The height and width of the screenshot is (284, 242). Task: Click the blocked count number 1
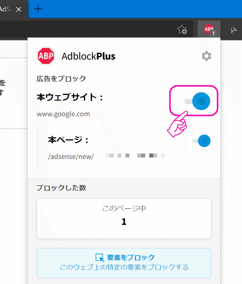tap(124, 221)
